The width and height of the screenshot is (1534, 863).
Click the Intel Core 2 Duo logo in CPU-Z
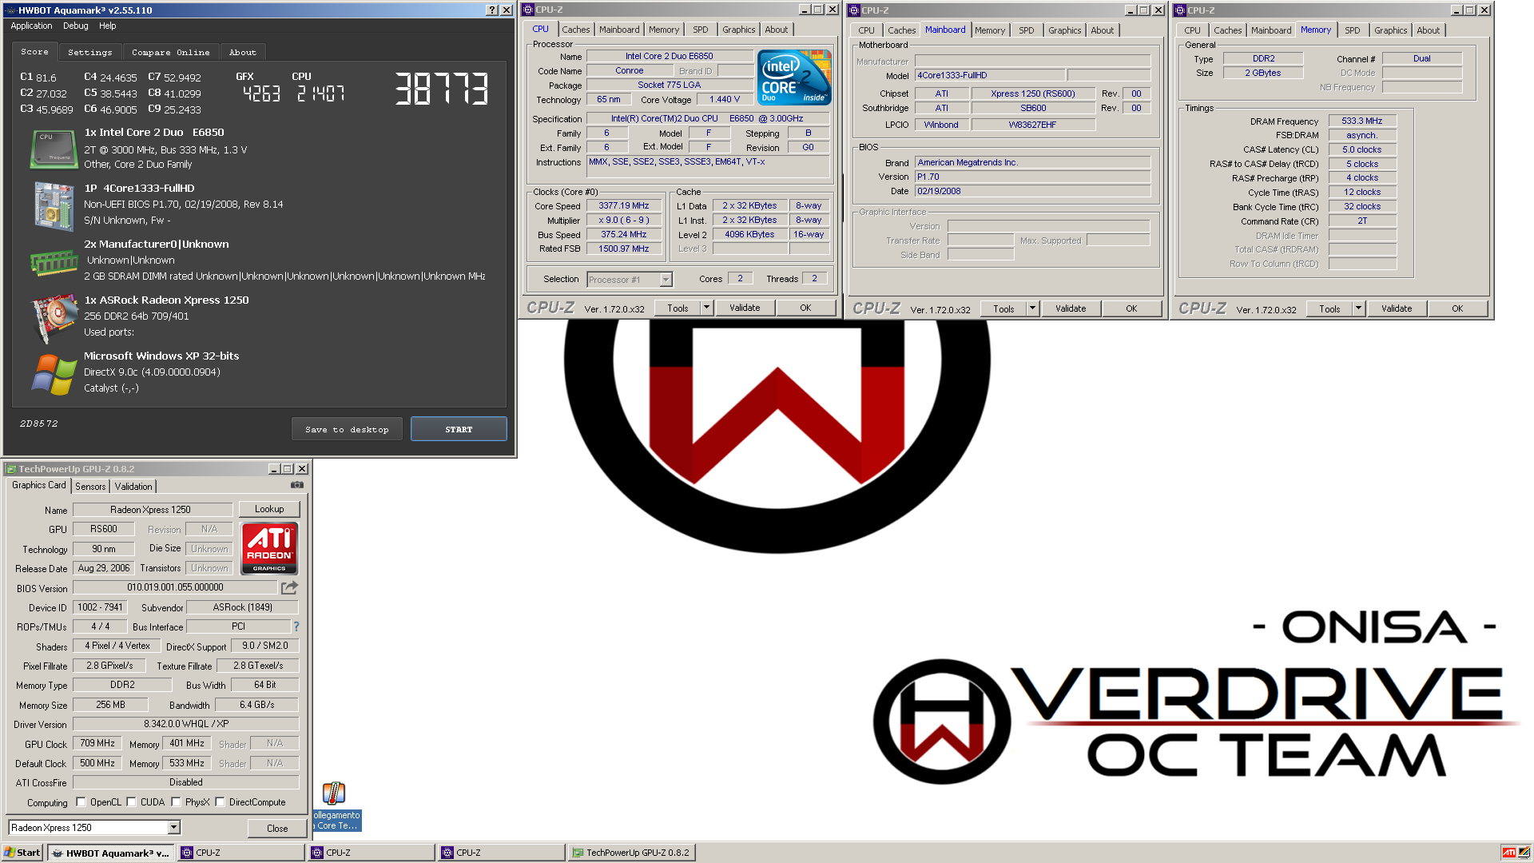click(x=794, y=78)
